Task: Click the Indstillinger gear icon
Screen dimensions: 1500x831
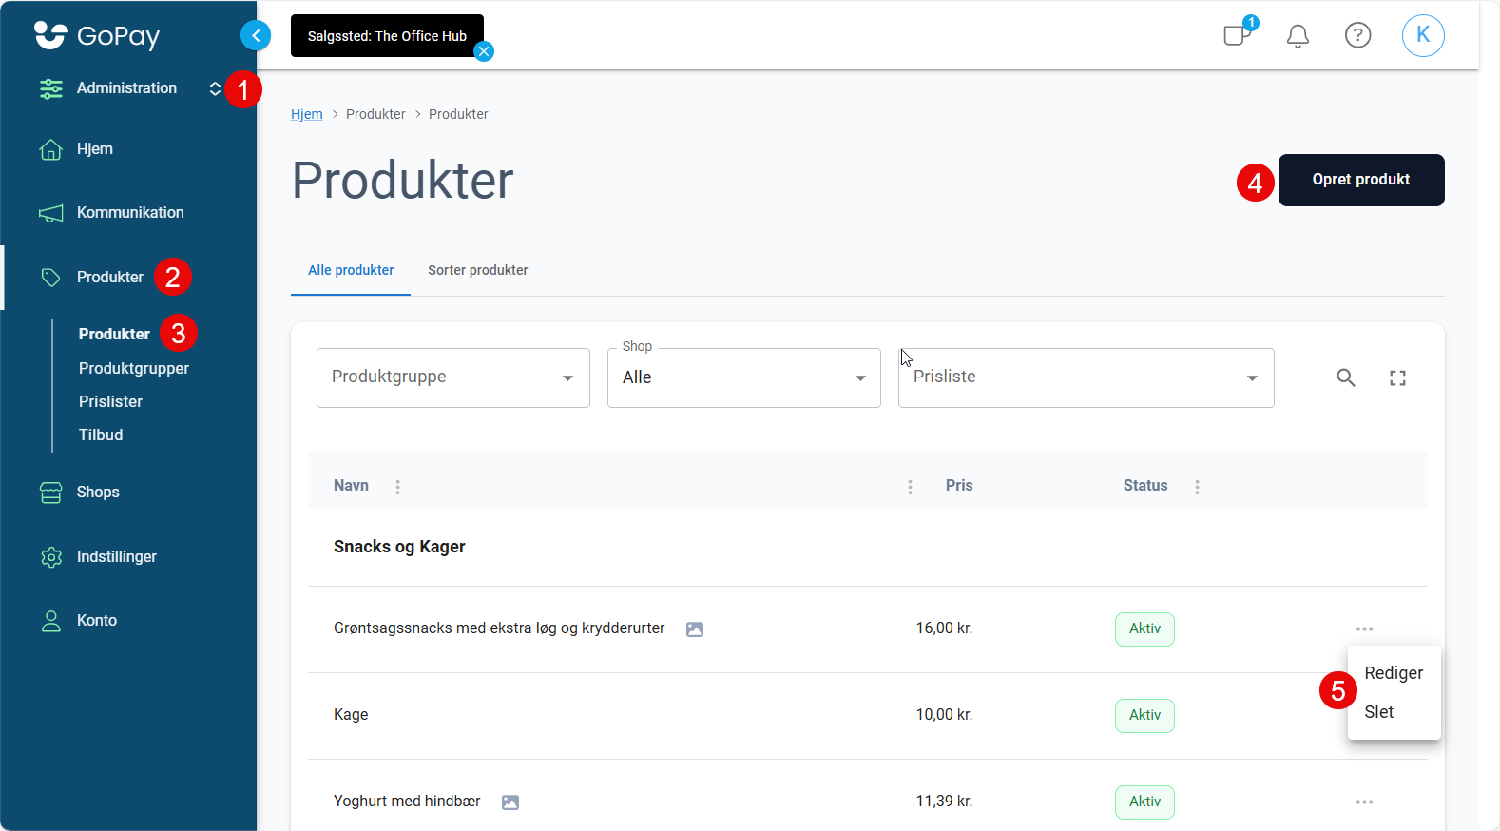Action: (51, 557)
